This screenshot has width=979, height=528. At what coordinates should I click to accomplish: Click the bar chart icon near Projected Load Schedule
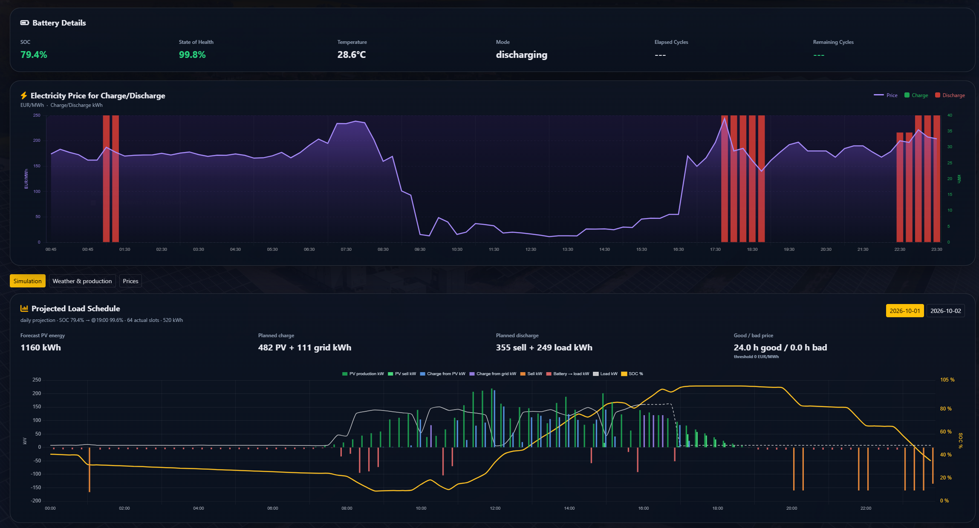pyautogui.click(x=24, y=309)
